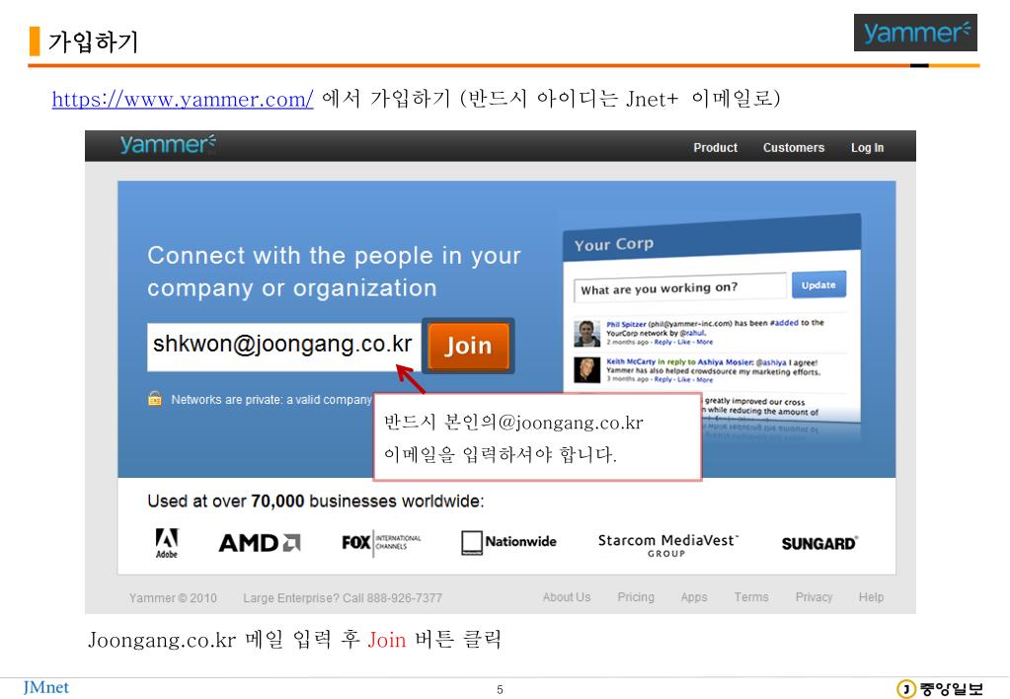Click the Connect with the people heading
The height and width of the screenshot is (699, 1010).
334,272
